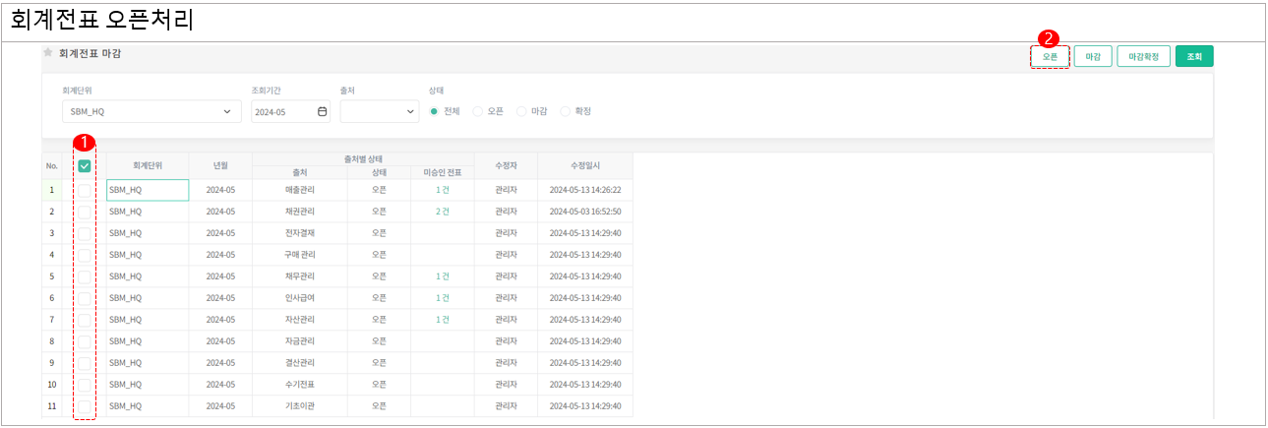1268x428 pixels.
Task: Select the 확정 status radio button
Action: click(565, 111)
